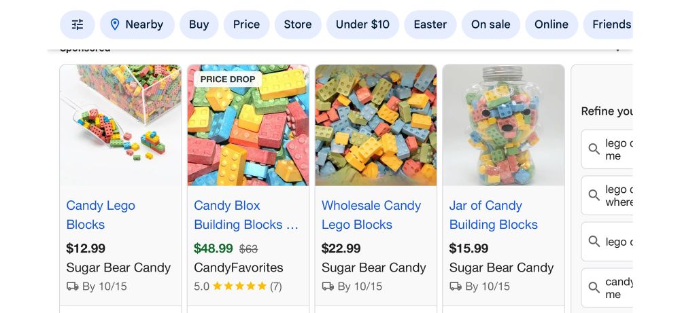This screenshot has width=680, height=313.
Task: Click the second refine search magnifier icon
Action: pyautogui.click(x=594, y=195)
